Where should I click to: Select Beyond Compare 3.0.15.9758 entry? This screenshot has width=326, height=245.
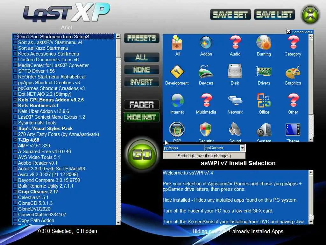[x=49, y=180]
